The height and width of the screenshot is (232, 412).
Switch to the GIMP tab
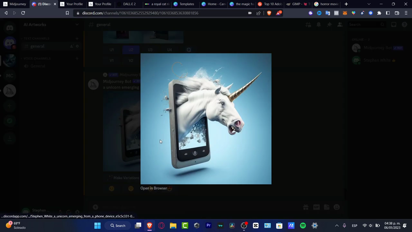(x=298, y=4)
